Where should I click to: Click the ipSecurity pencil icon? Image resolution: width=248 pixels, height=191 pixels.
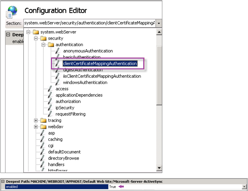click(50, 108)
